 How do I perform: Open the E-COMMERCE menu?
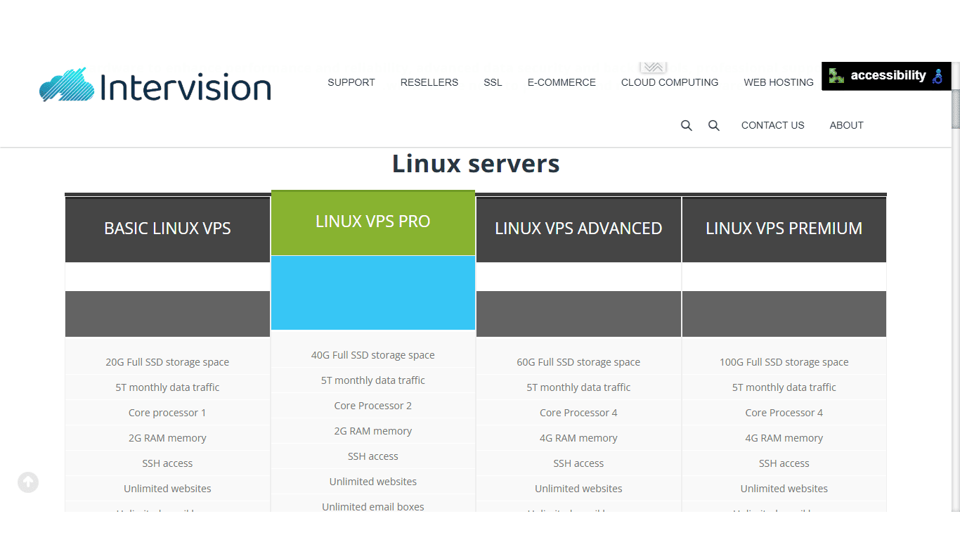click(x=562, y=82)
